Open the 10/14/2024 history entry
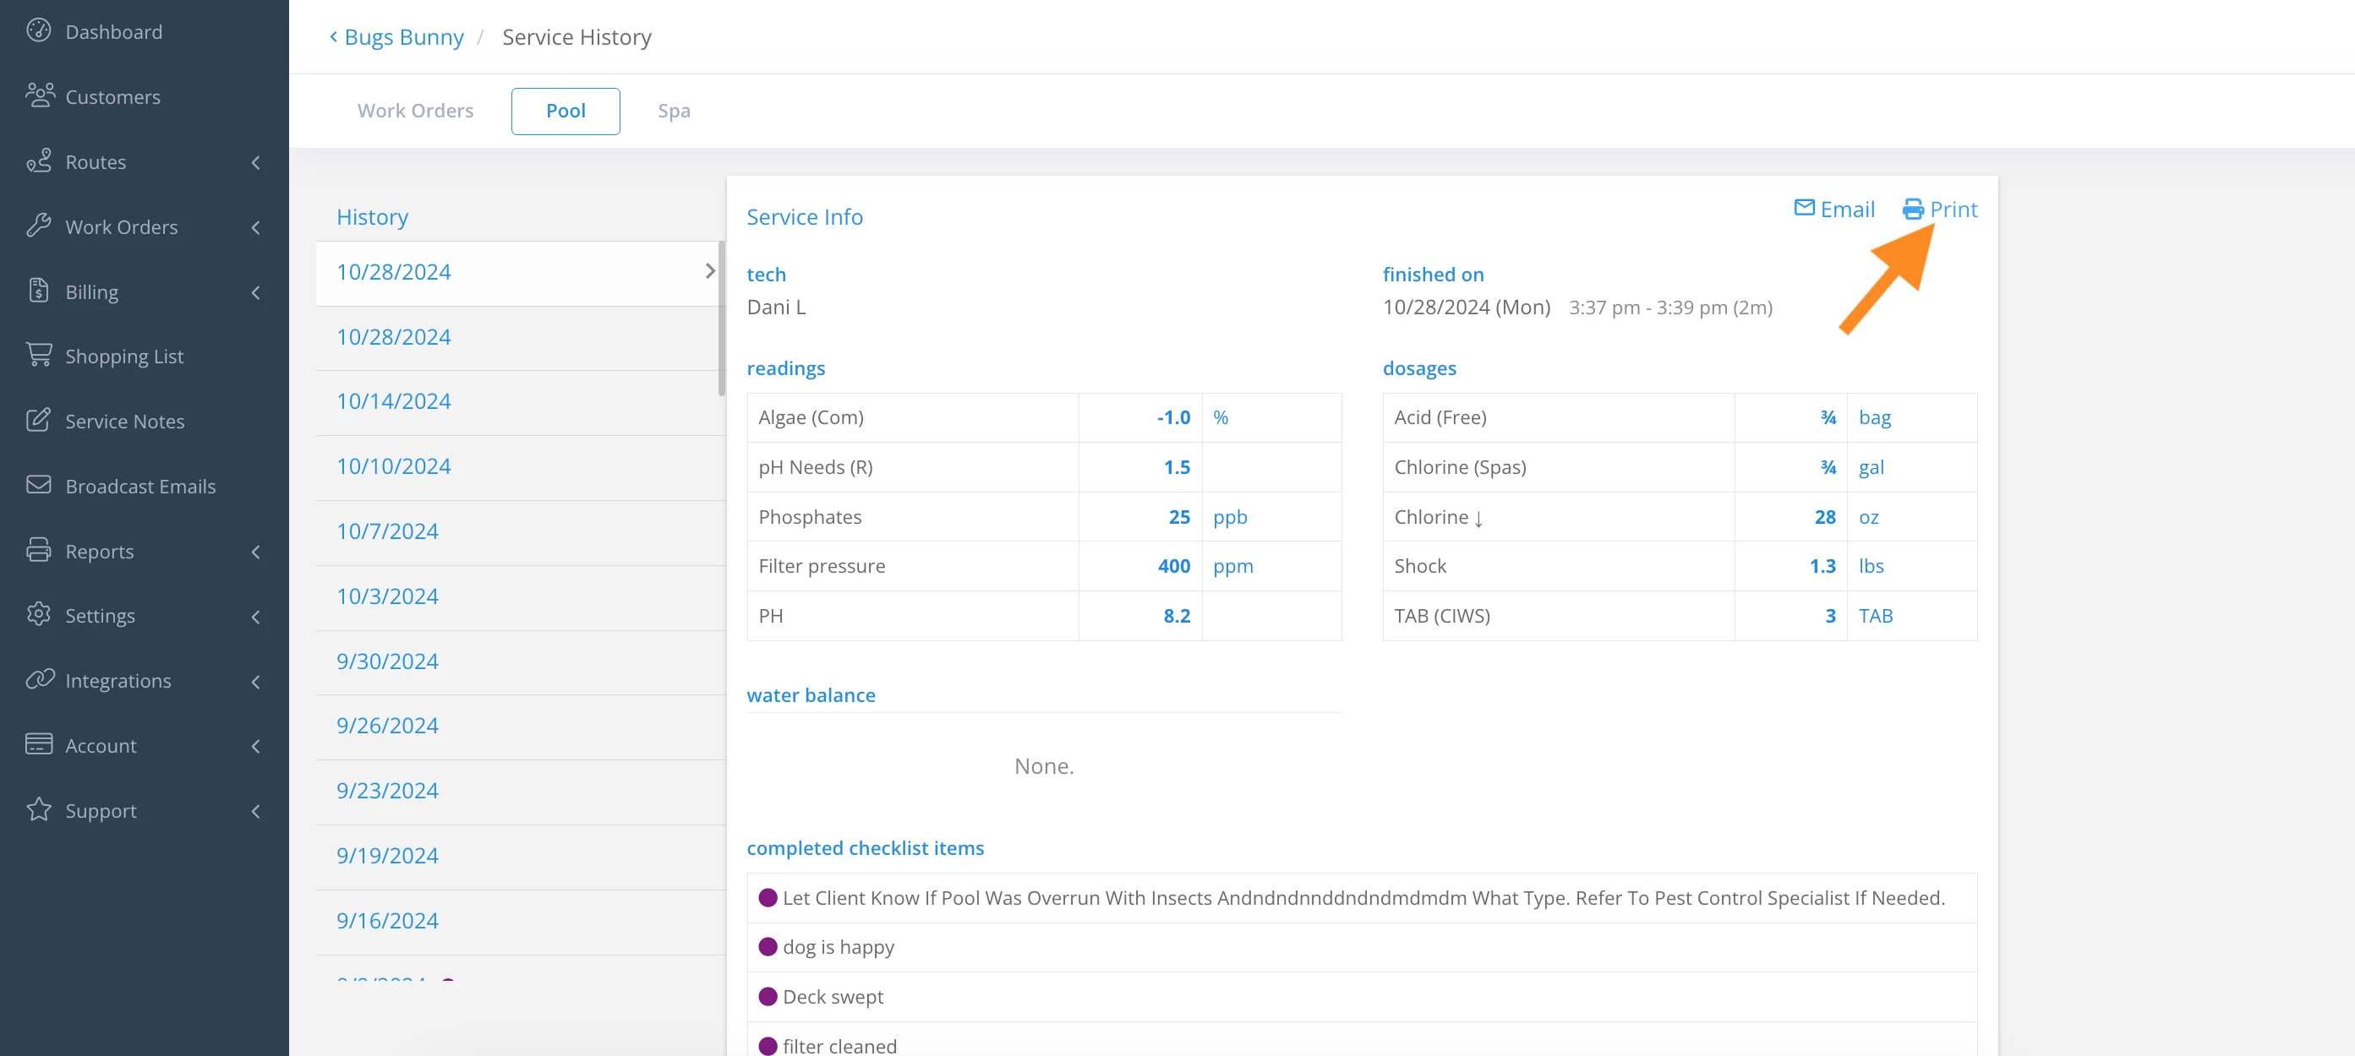The image size is (2355, 1056). pyautogui.click(x=393, y=401)
